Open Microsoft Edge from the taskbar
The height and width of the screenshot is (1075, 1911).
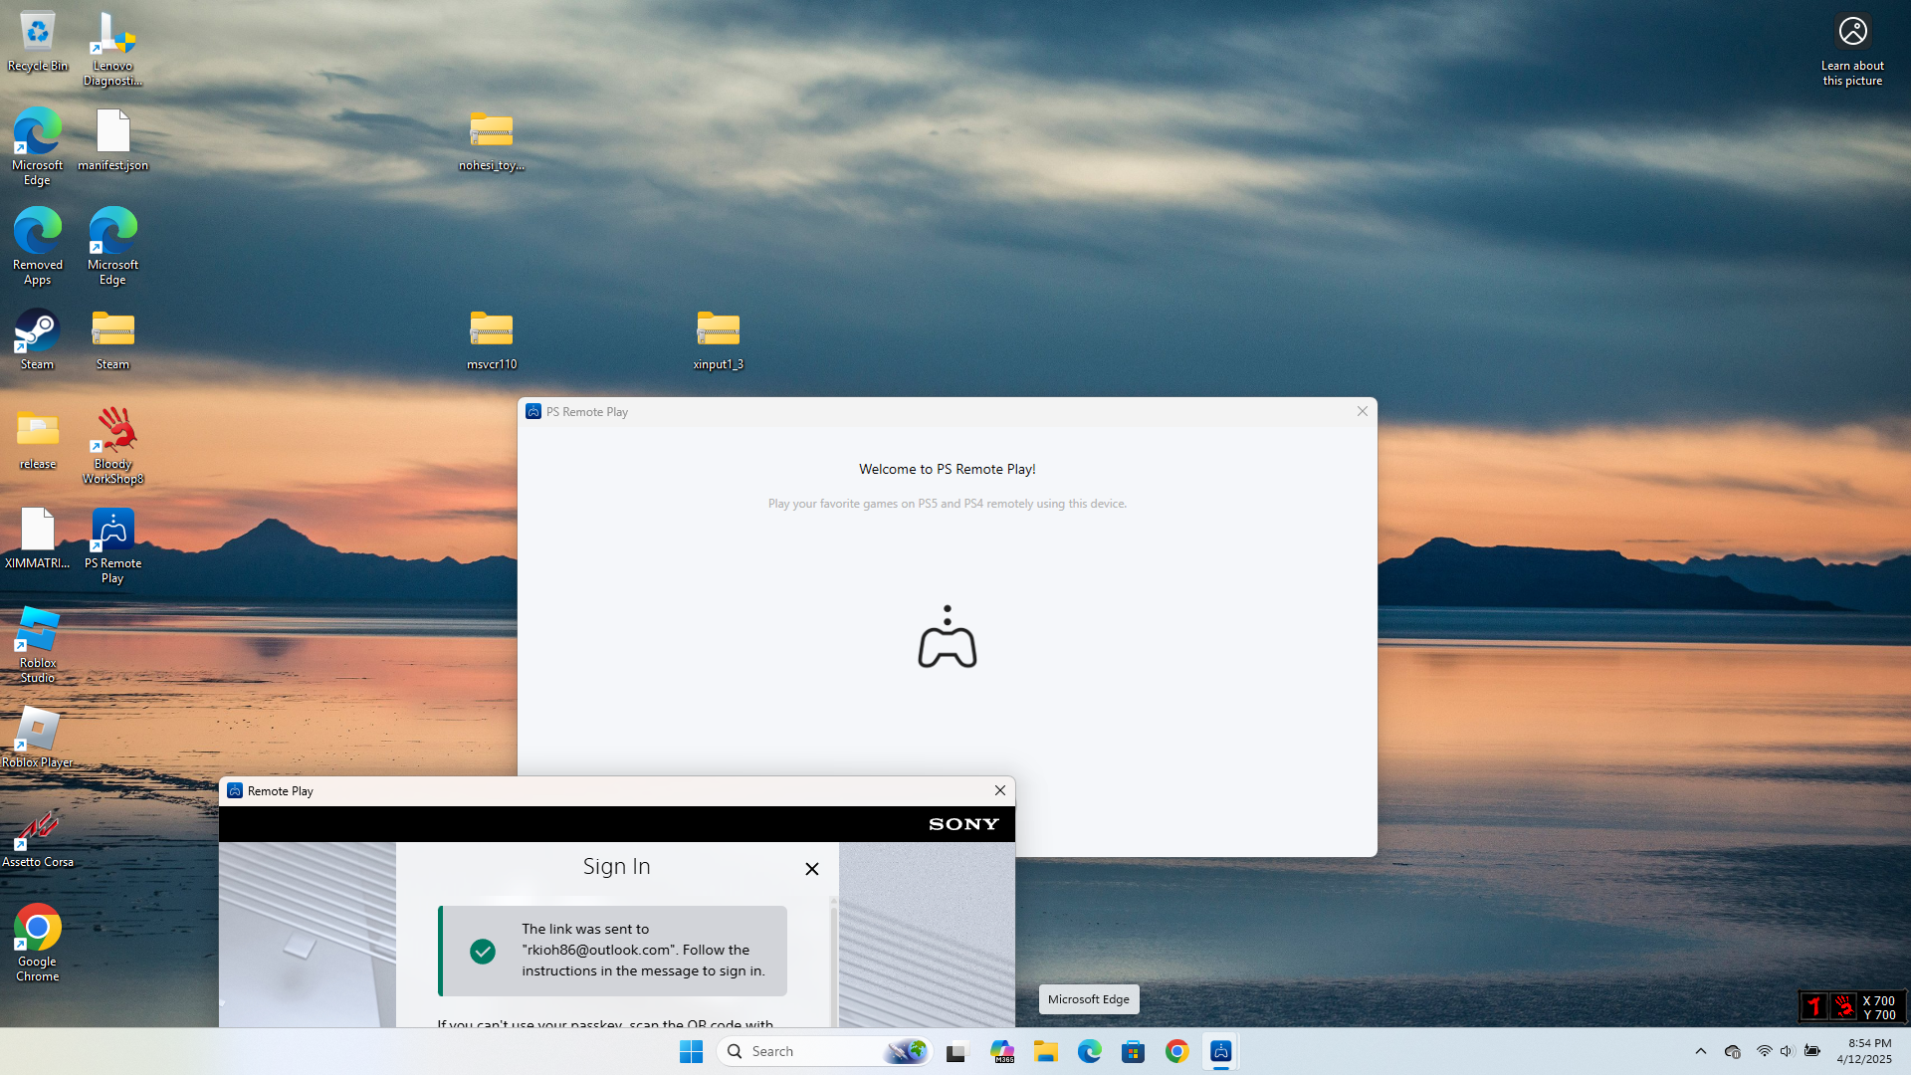tap(1090, 1051)
